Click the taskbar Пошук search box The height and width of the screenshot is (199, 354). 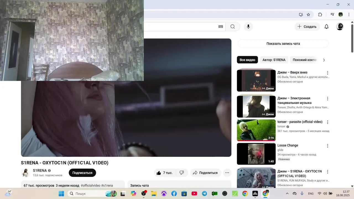pos(92,193)
